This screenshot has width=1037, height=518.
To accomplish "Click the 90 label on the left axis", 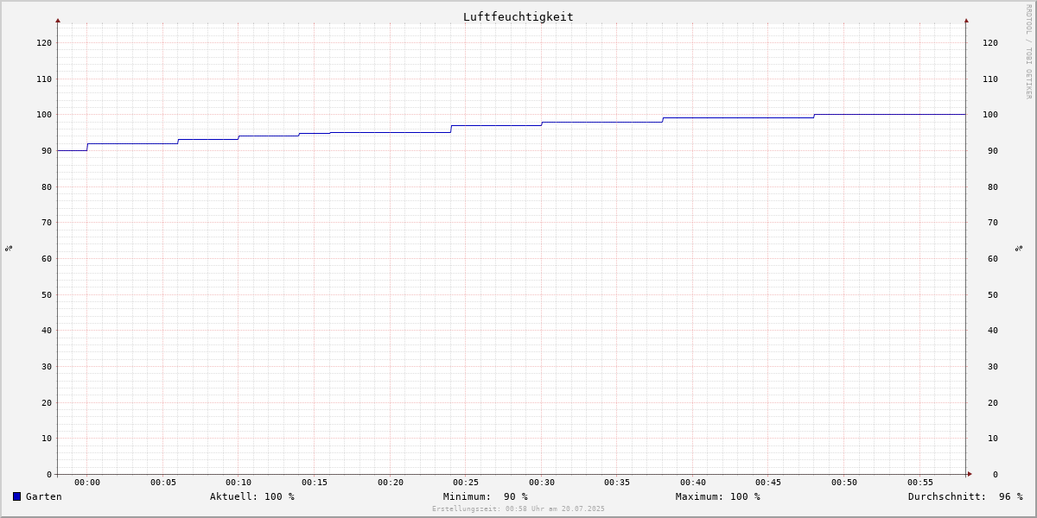I will (x=47, y=150).
